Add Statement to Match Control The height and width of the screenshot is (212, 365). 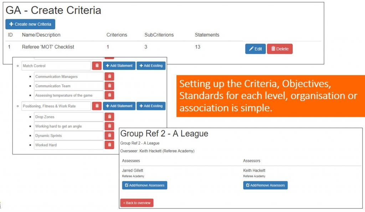pos(119,66)
